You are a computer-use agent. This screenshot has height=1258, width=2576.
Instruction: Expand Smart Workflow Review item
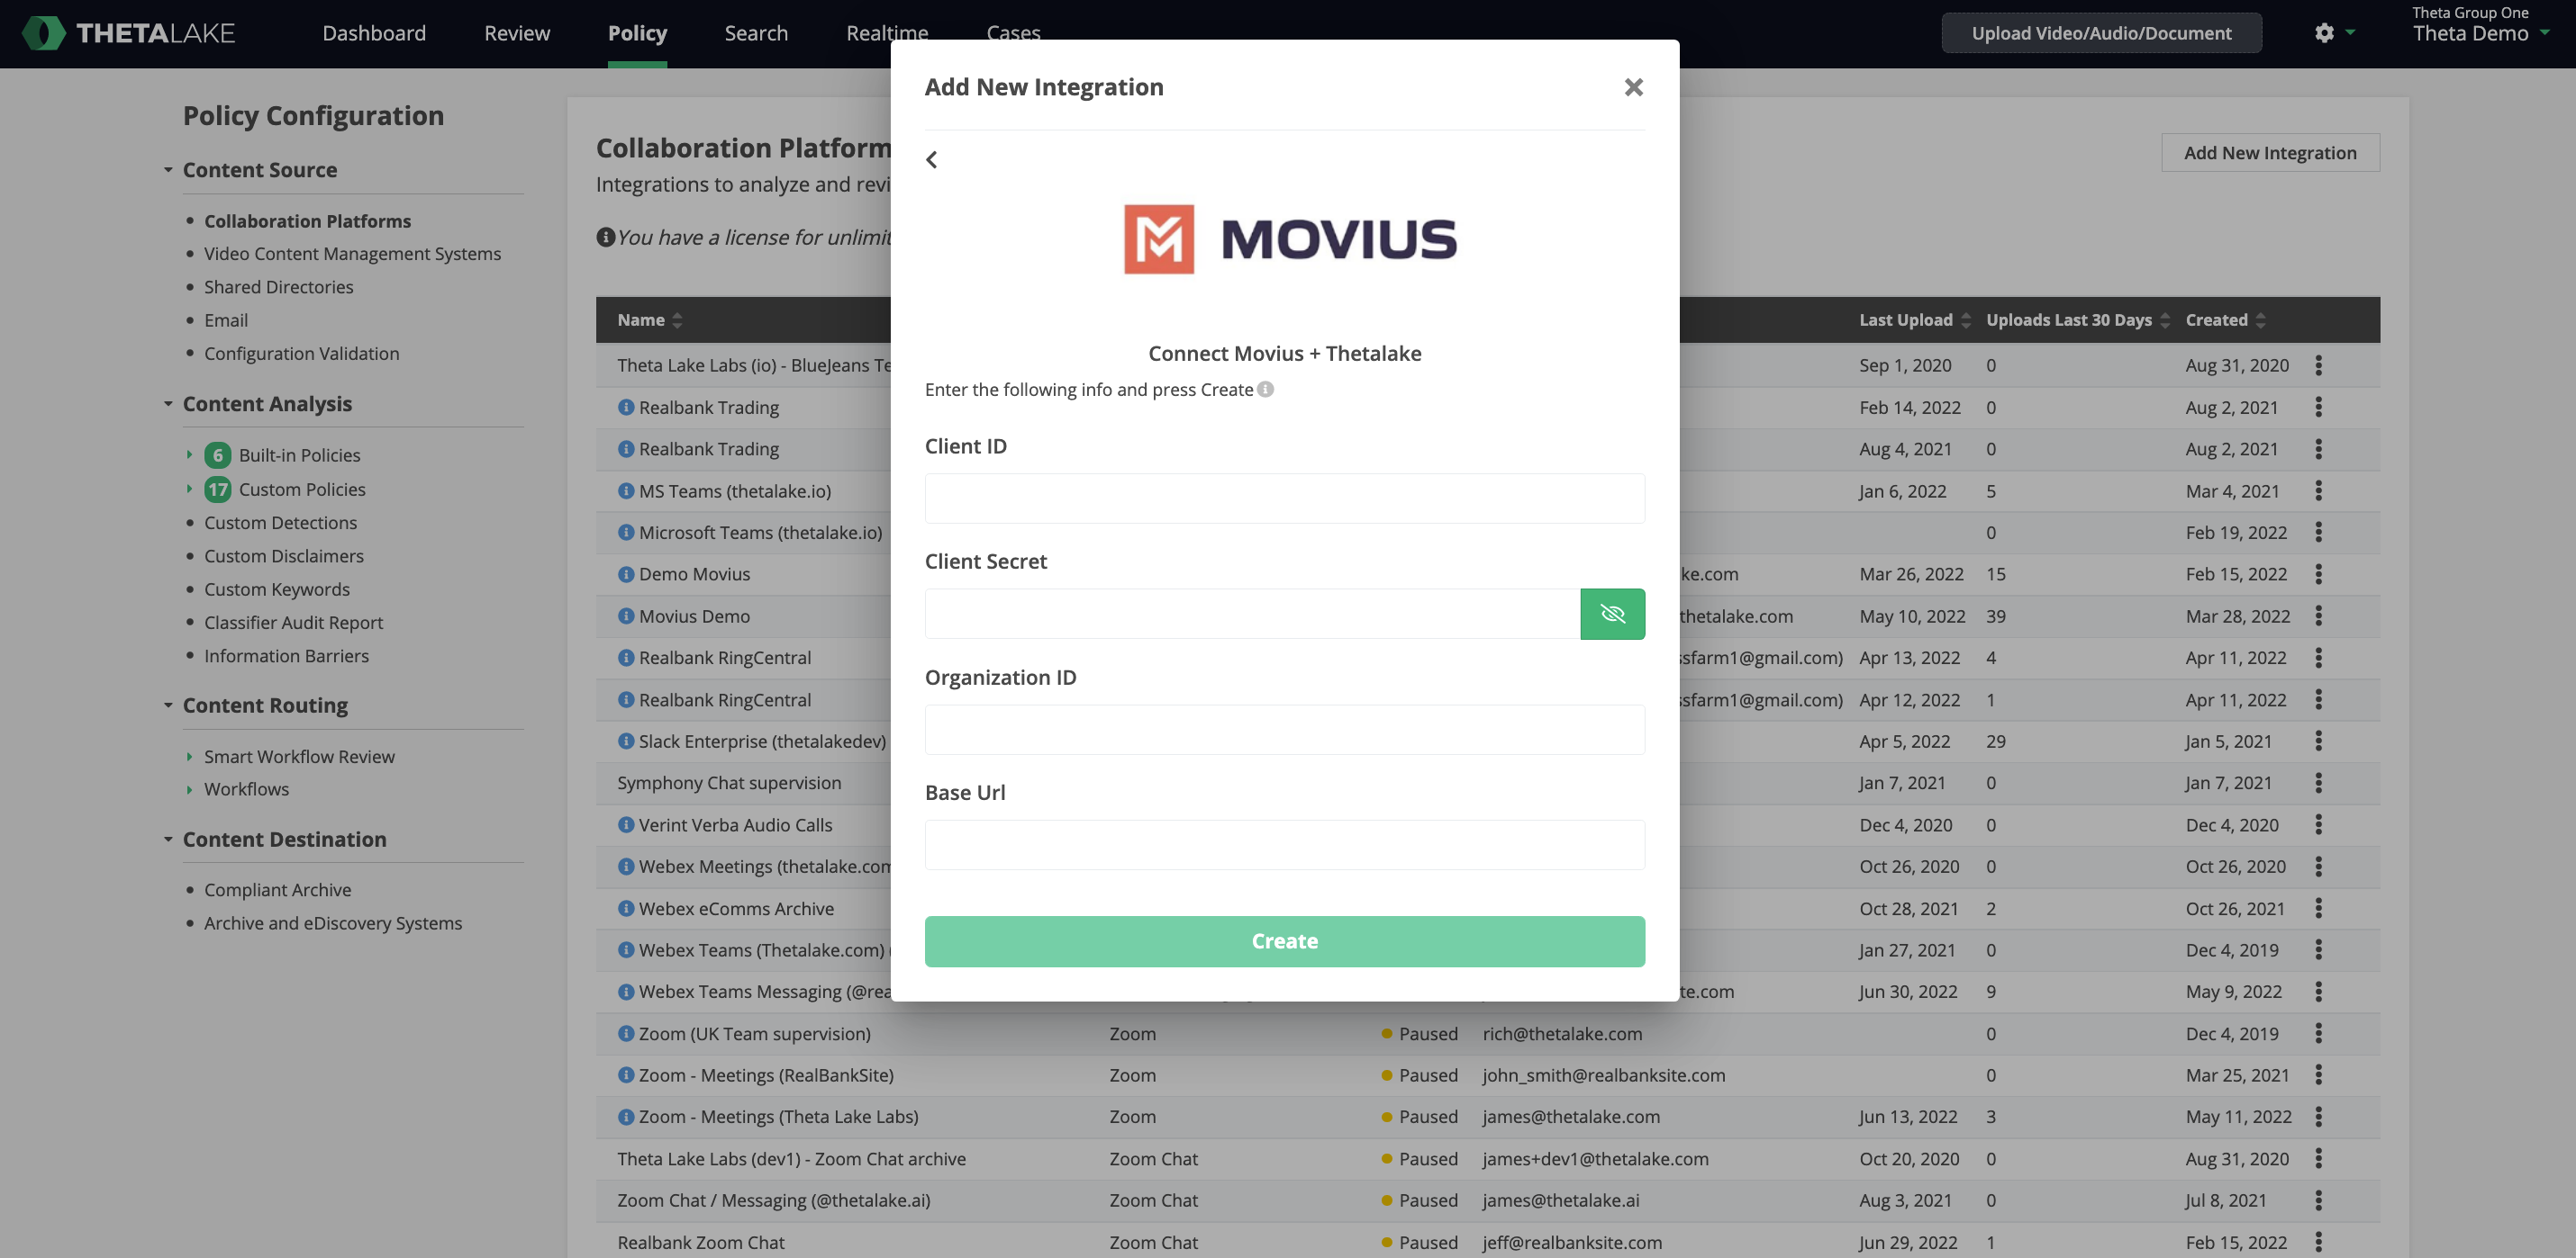coord(189,757)
